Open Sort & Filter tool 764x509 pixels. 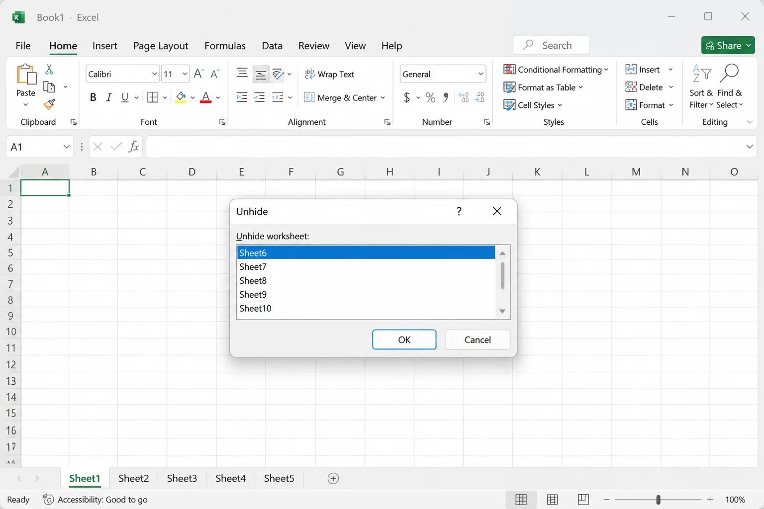click(701, 86)
